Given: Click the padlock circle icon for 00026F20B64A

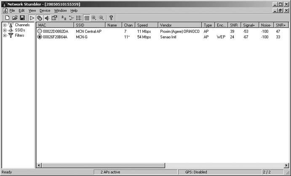Looking at the screenshot, I should (40, 37).
